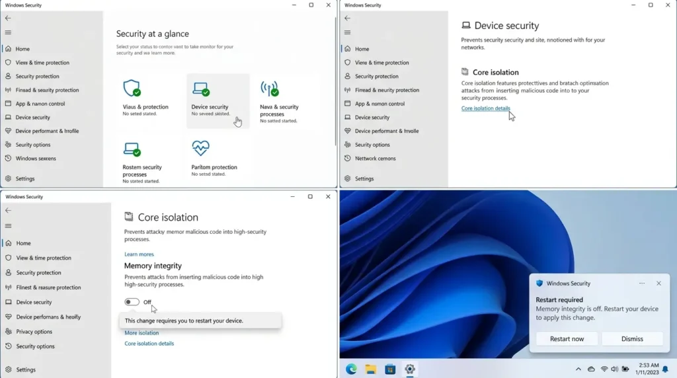The width and height of the screenshot is (677, 378).
Task: Open notification bell in system tray
Action: [x=665, y=369]
